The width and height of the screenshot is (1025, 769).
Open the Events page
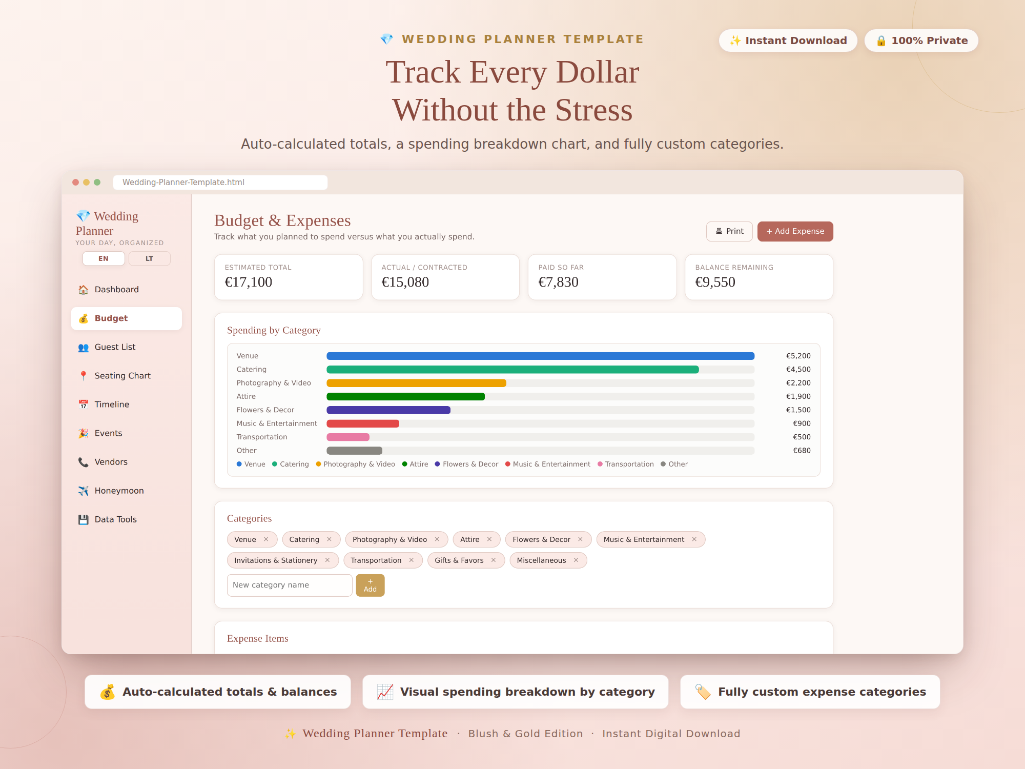pyautogui.click(x=126, y=433)
